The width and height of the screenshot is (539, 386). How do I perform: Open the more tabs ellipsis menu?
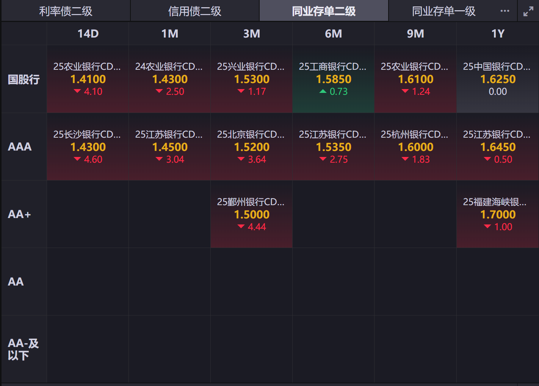tap(505, 11)
